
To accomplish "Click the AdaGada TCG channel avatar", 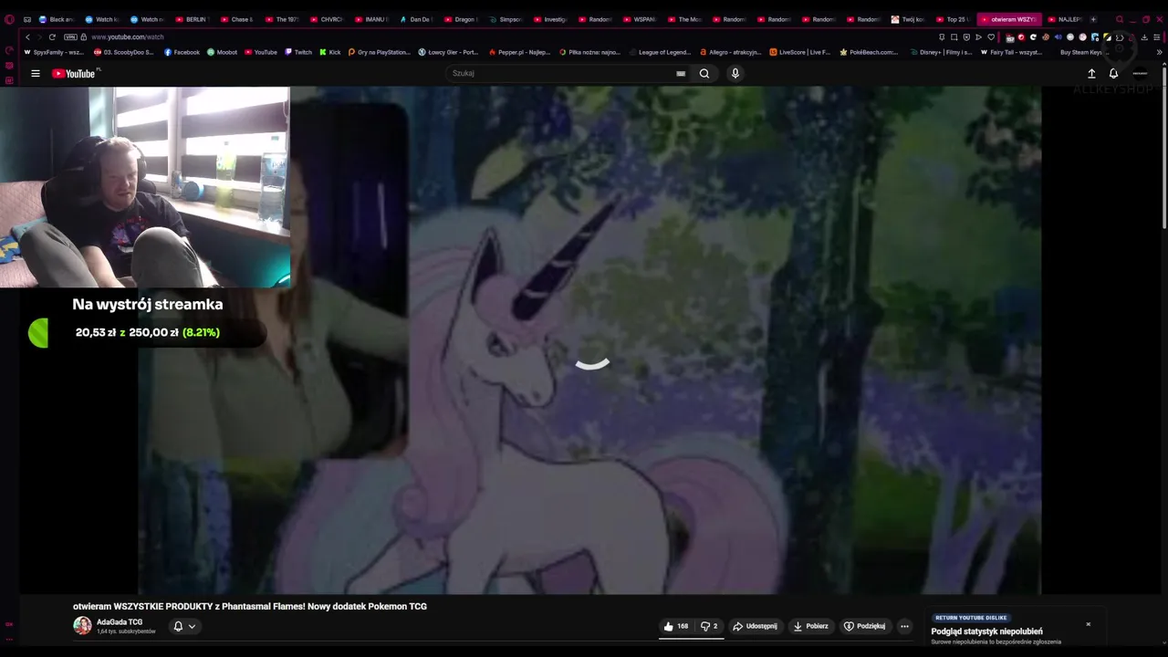I will pyautogui.click(x=82, y=626).
